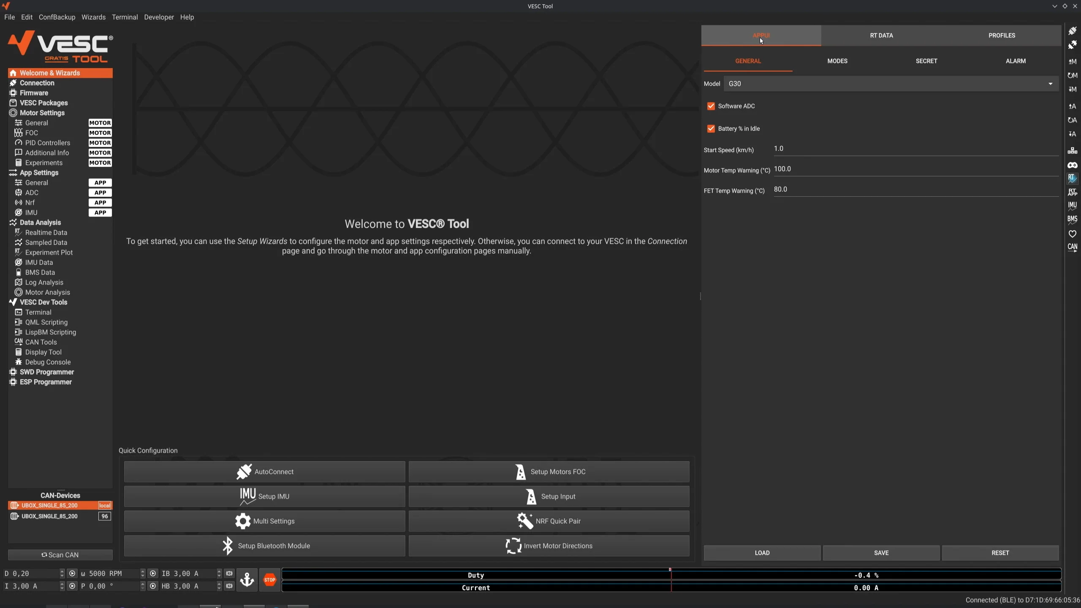The width and height of the screenshot is (1081, 608).
Task: Toggle the RT realtime data stream icon
Action: [x=1072, y=179]
